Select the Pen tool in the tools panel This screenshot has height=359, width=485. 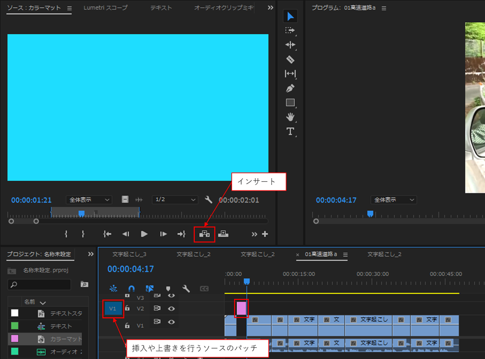(x=290, y=88)
